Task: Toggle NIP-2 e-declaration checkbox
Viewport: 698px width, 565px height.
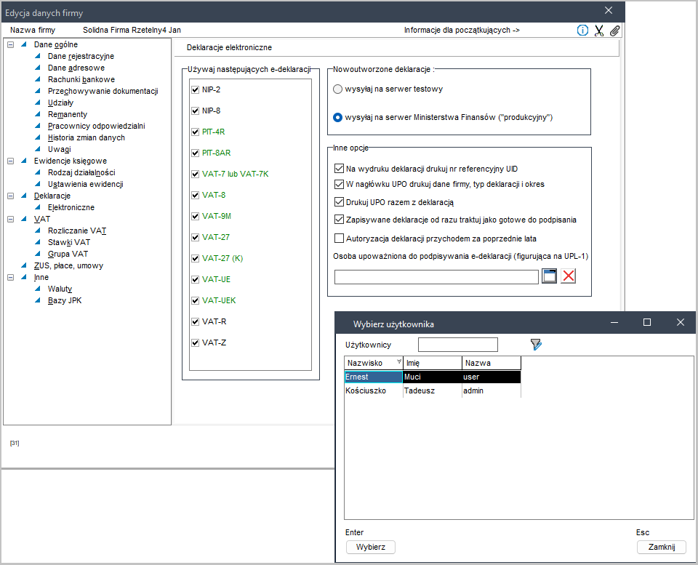Action: point(195,89)
